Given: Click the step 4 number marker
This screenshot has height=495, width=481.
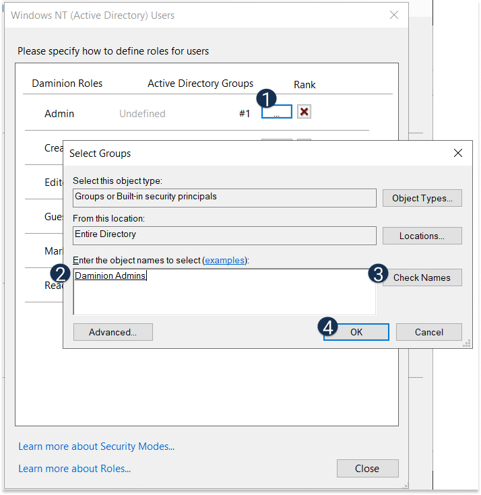Looking at the screenshot, I should [328, 327].
